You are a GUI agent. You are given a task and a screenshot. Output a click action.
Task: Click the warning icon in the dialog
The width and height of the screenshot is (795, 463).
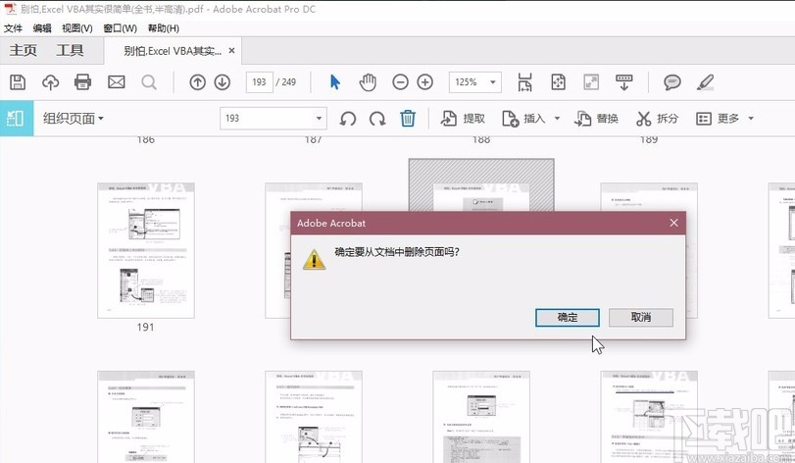coord(314,259)
